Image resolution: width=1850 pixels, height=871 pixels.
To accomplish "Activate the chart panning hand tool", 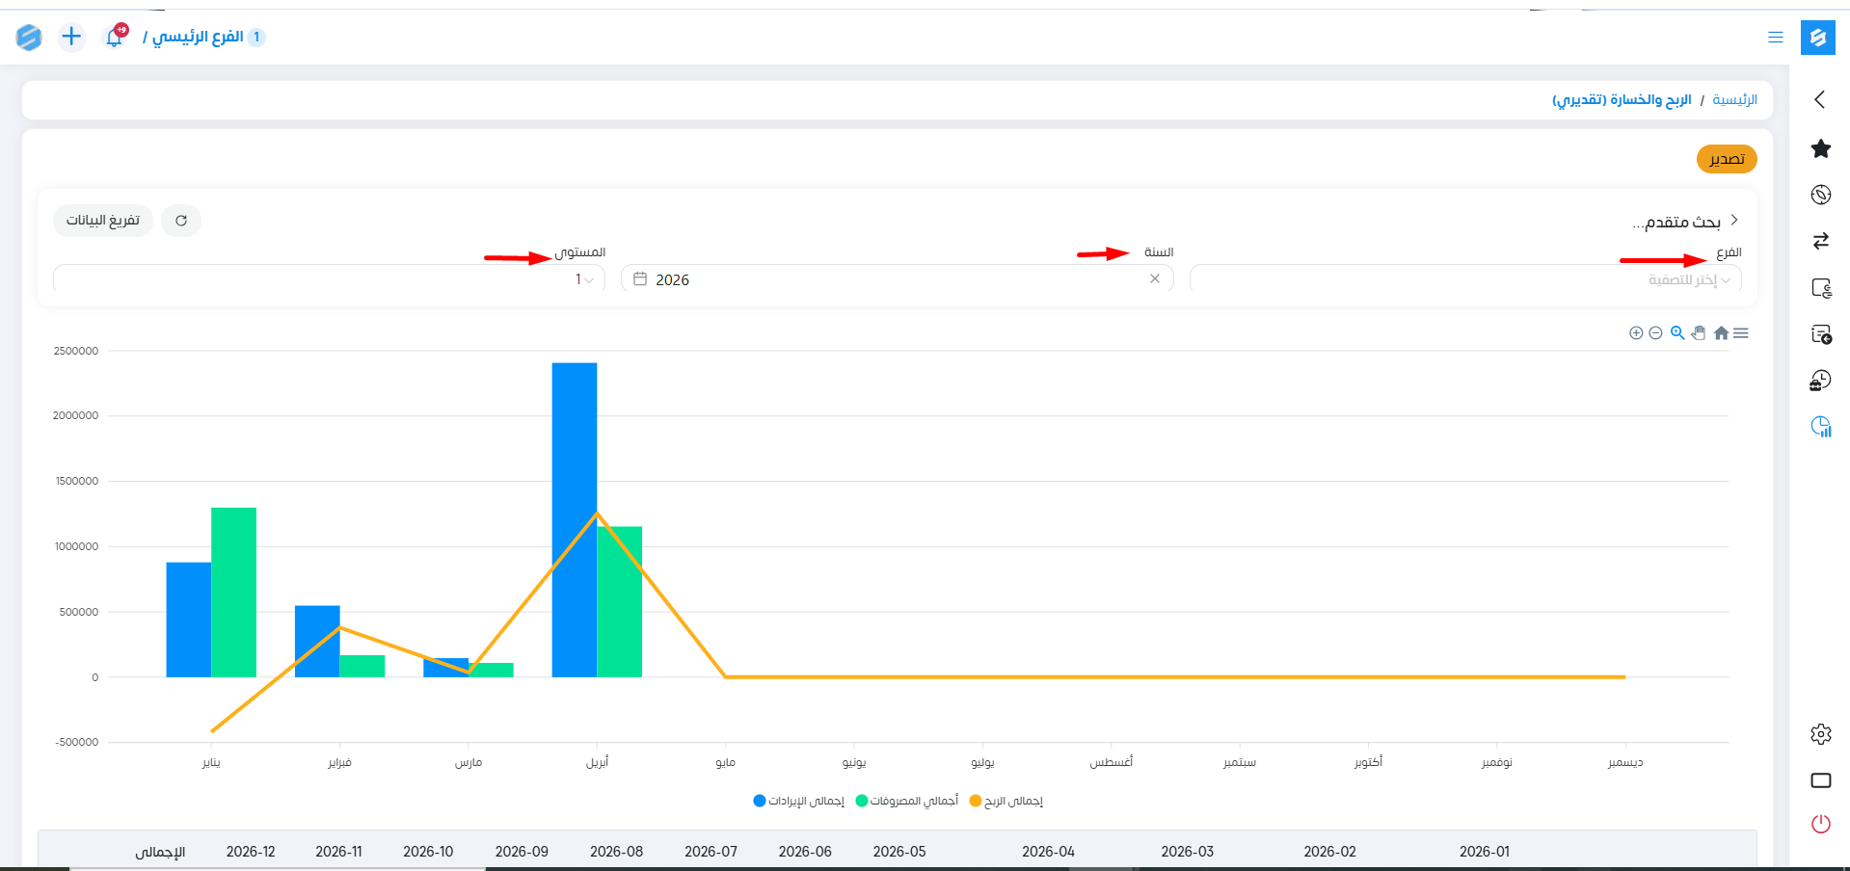I will pyautogui.click(x=1699, y=333).
